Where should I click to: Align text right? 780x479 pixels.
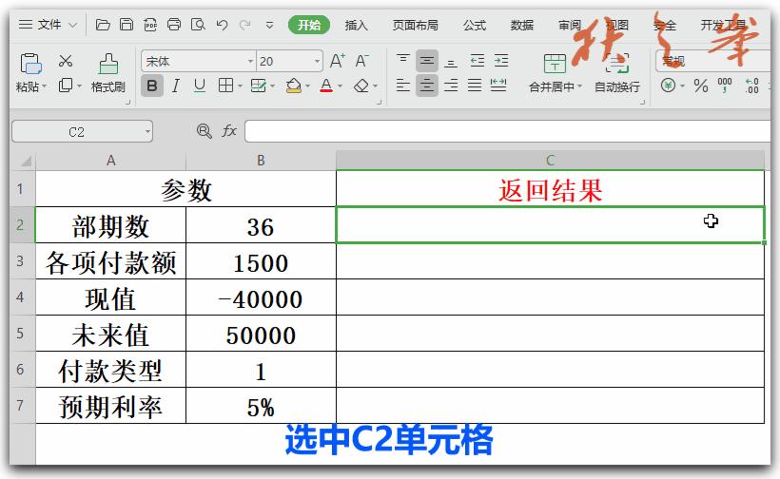click(x=451, y=86)
